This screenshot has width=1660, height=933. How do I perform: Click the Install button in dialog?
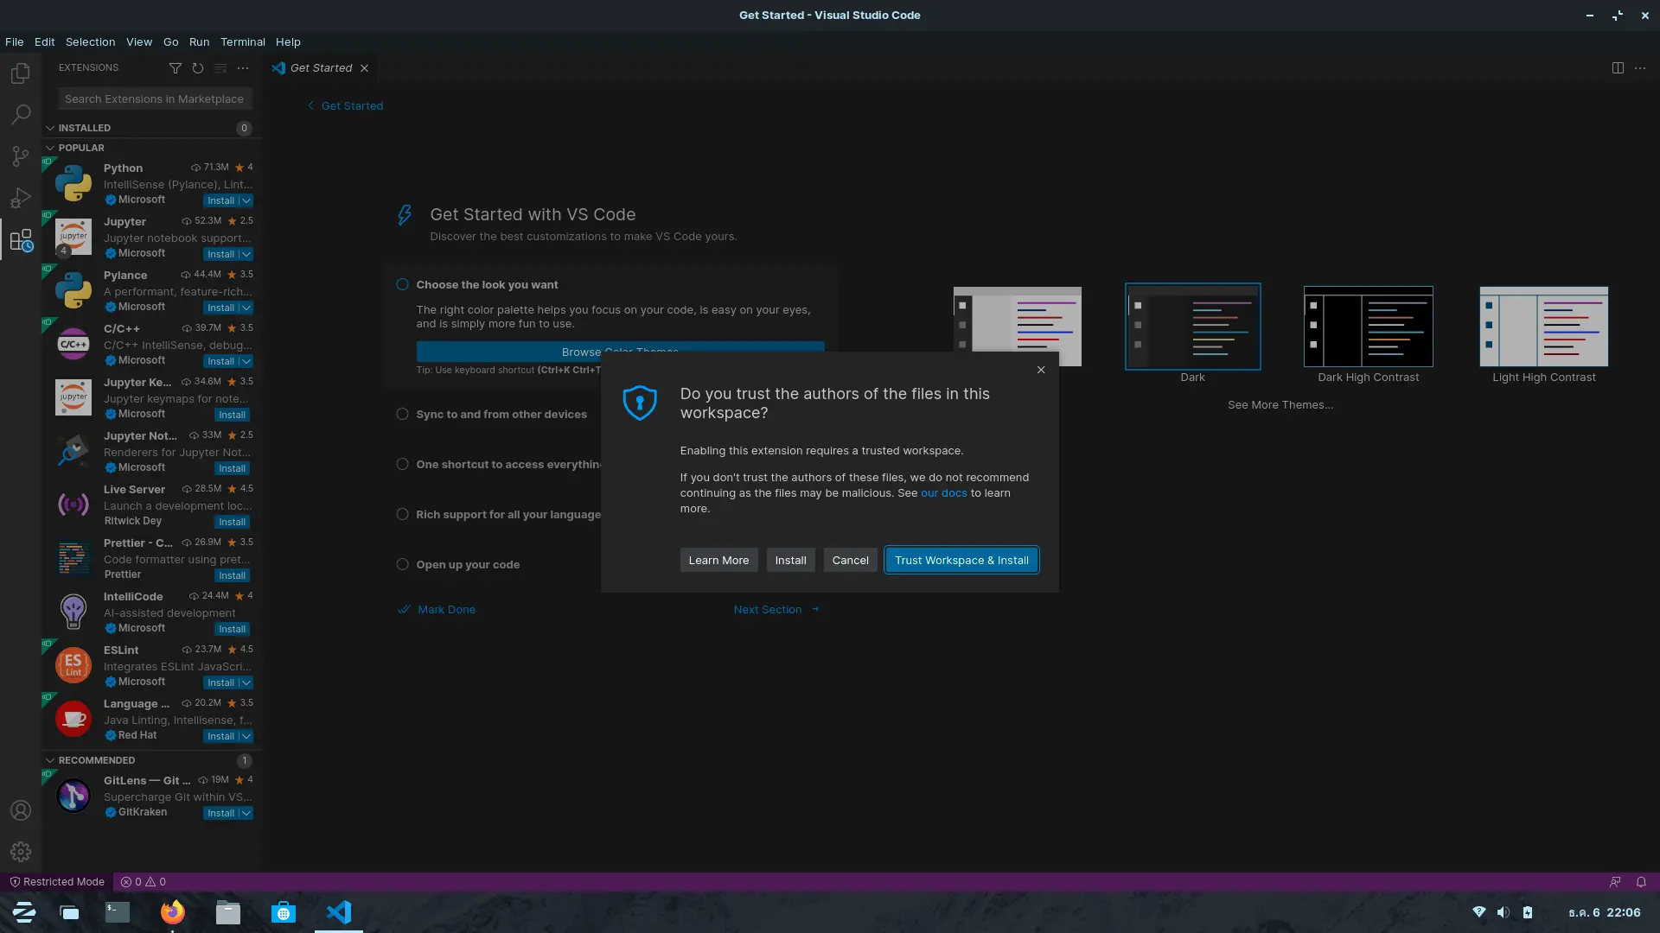click(x=790, y=560)
